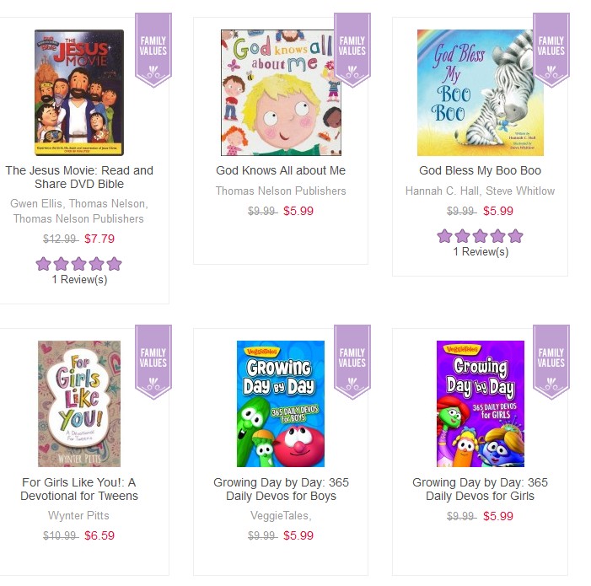Click Family Values ribbon on God Knows All about Me
Viewport: 591px width, 586px height.
coord(352,50)
